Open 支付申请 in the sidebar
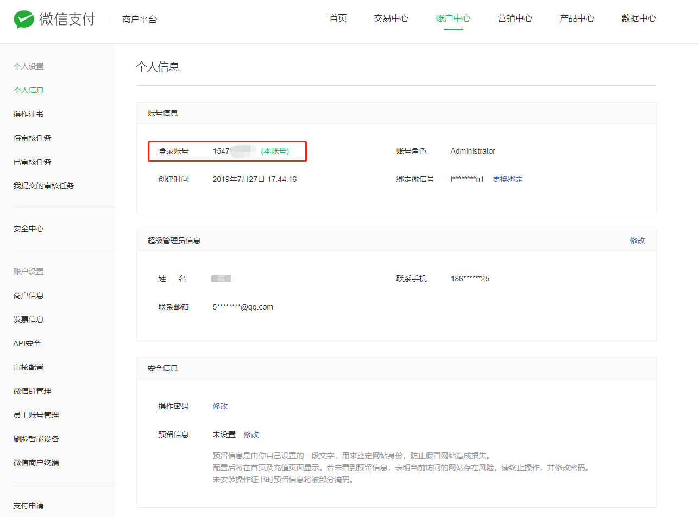Screen dimensions: 699x517 pos(28,506)
